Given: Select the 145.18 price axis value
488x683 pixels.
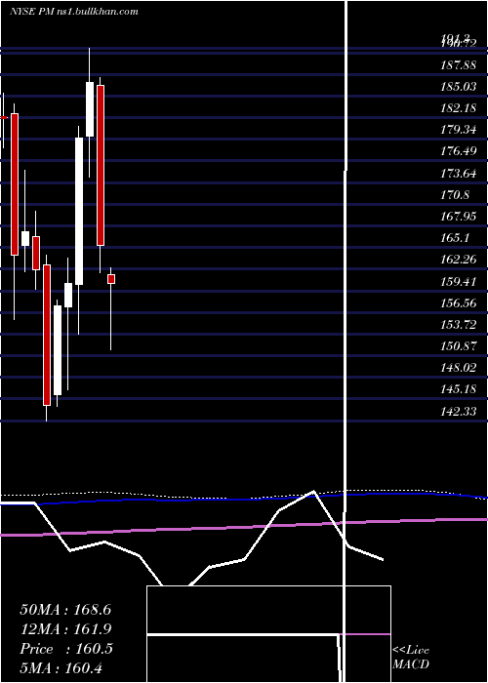Looking at the screenshot, I should pyautogui.click(x=458, y=389).
